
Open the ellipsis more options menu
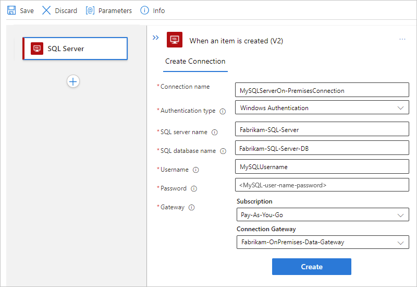[402, 39]
